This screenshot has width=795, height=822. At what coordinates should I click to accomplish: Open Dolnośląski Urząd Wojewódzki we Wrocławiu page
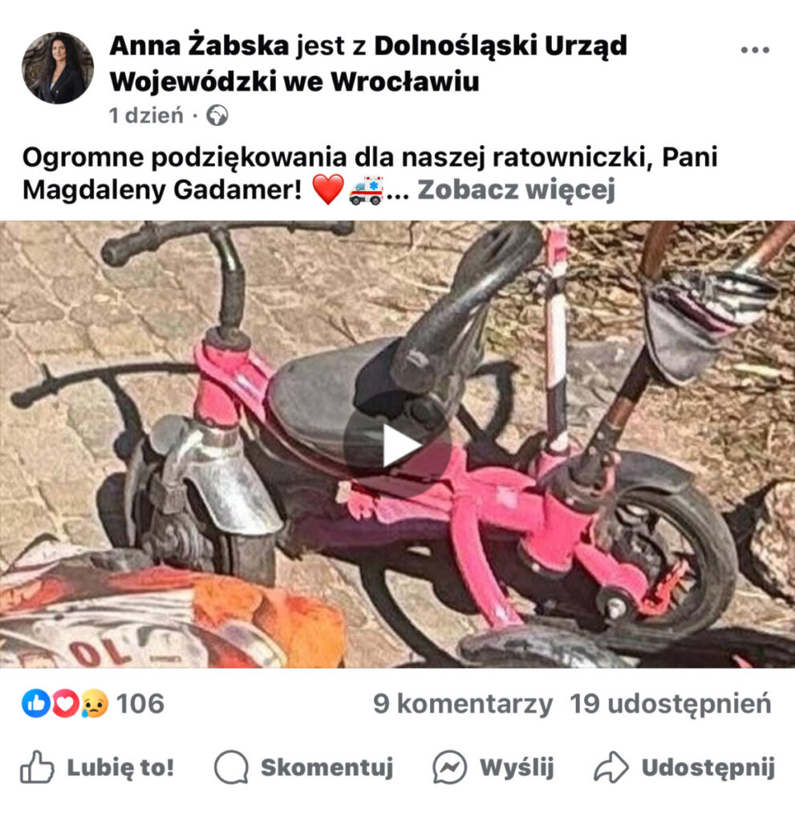click(368, 63)
